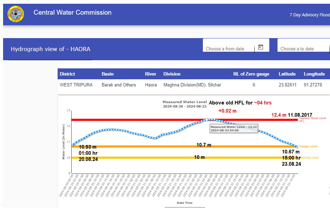Viewport: 330px width, 213px height.
Task: Toggle the Danger Level legend label
Action: [308, 146]
